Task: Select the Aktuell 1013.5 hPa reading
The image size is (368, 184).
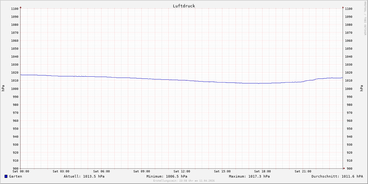Action: 84,176
